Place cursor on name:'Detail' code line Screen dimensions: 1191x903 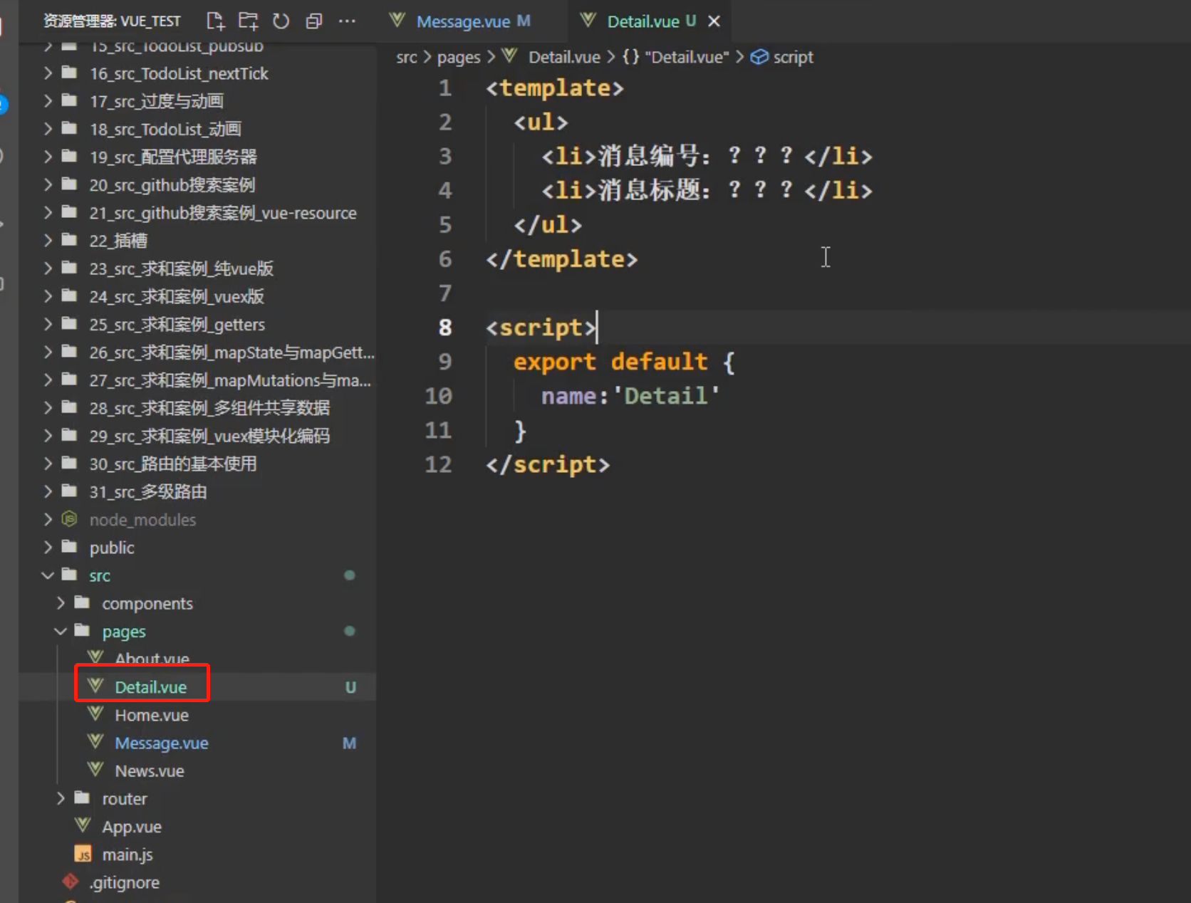pos(630,396)
